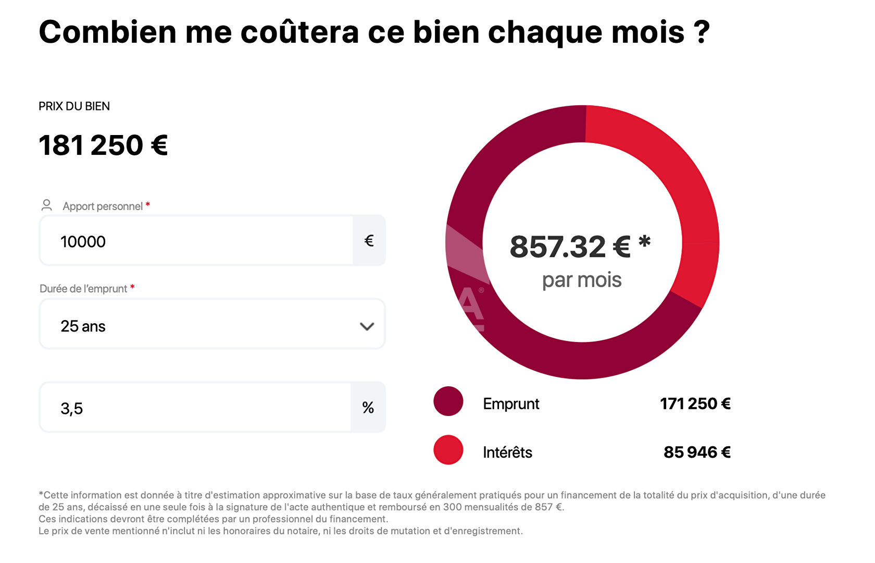Focus the Apport personnel input showing 10000
This screenshot has width=875, height=563.
[198, 241]
